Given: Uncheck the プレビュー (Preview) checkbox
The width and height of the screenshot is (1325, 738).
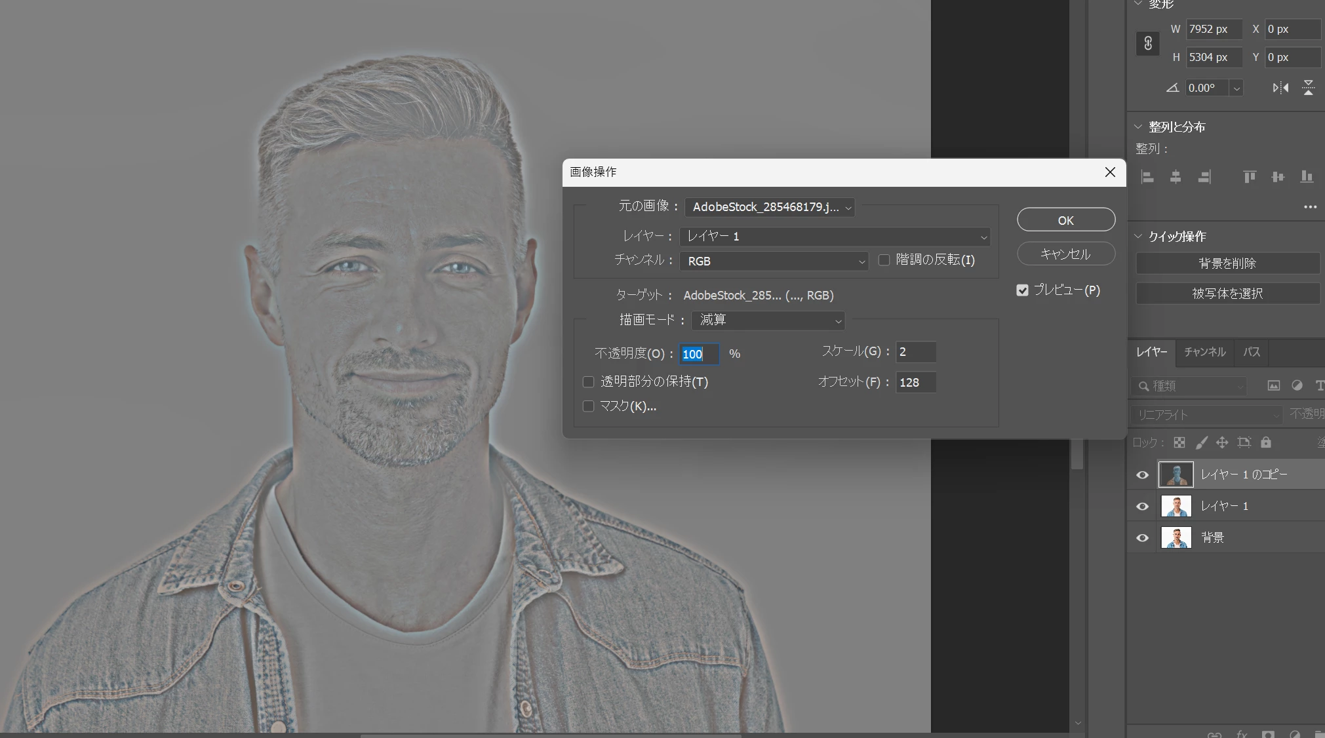Looking at the screenshot, I should click(1022, 290).
